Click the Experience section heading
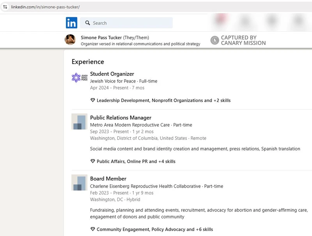 click(88, 62)
